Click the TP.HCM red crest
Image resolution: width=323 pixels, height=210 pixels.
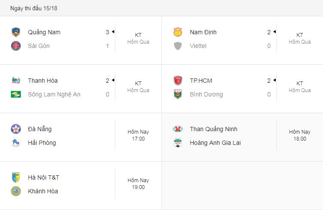point(178,81)
